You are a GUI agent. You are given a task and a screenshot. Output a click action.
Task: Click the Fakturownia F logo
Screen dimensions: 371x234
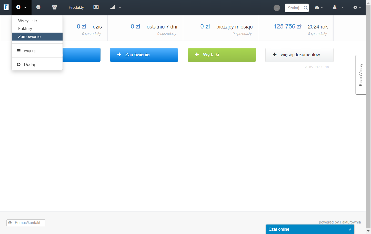tap(6, 7)
